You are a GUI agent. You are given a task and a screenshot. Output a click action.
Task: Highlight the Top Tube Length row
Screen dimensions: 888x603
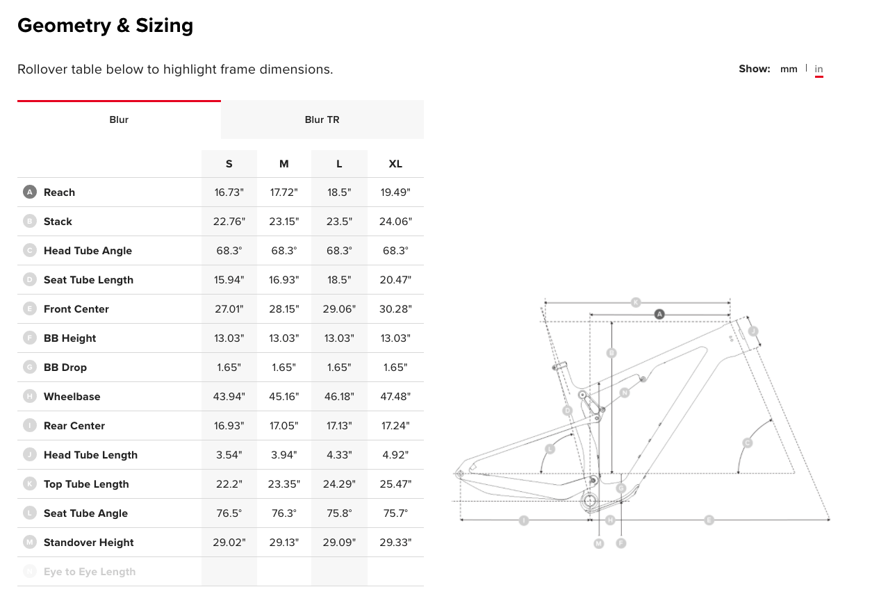(x=220, y=484)
